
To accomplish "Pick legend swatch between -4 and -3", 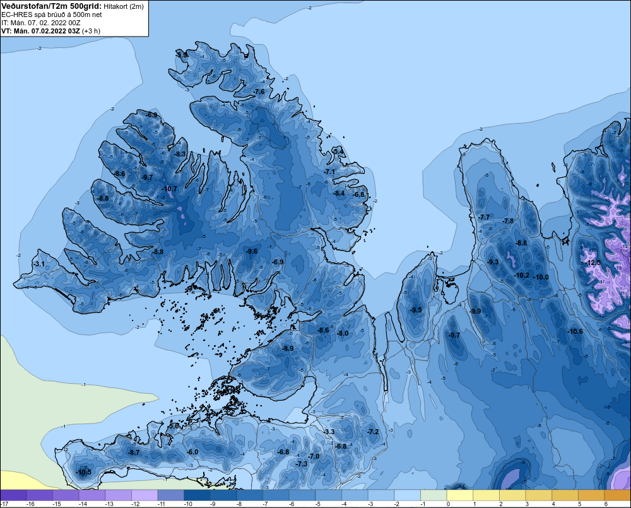I will (355, 495).
